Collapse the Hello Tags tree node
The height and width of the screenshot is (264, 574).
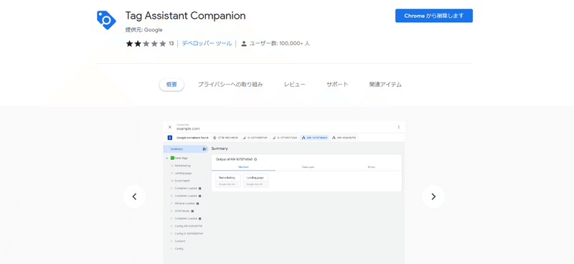(x=167, y=158)
